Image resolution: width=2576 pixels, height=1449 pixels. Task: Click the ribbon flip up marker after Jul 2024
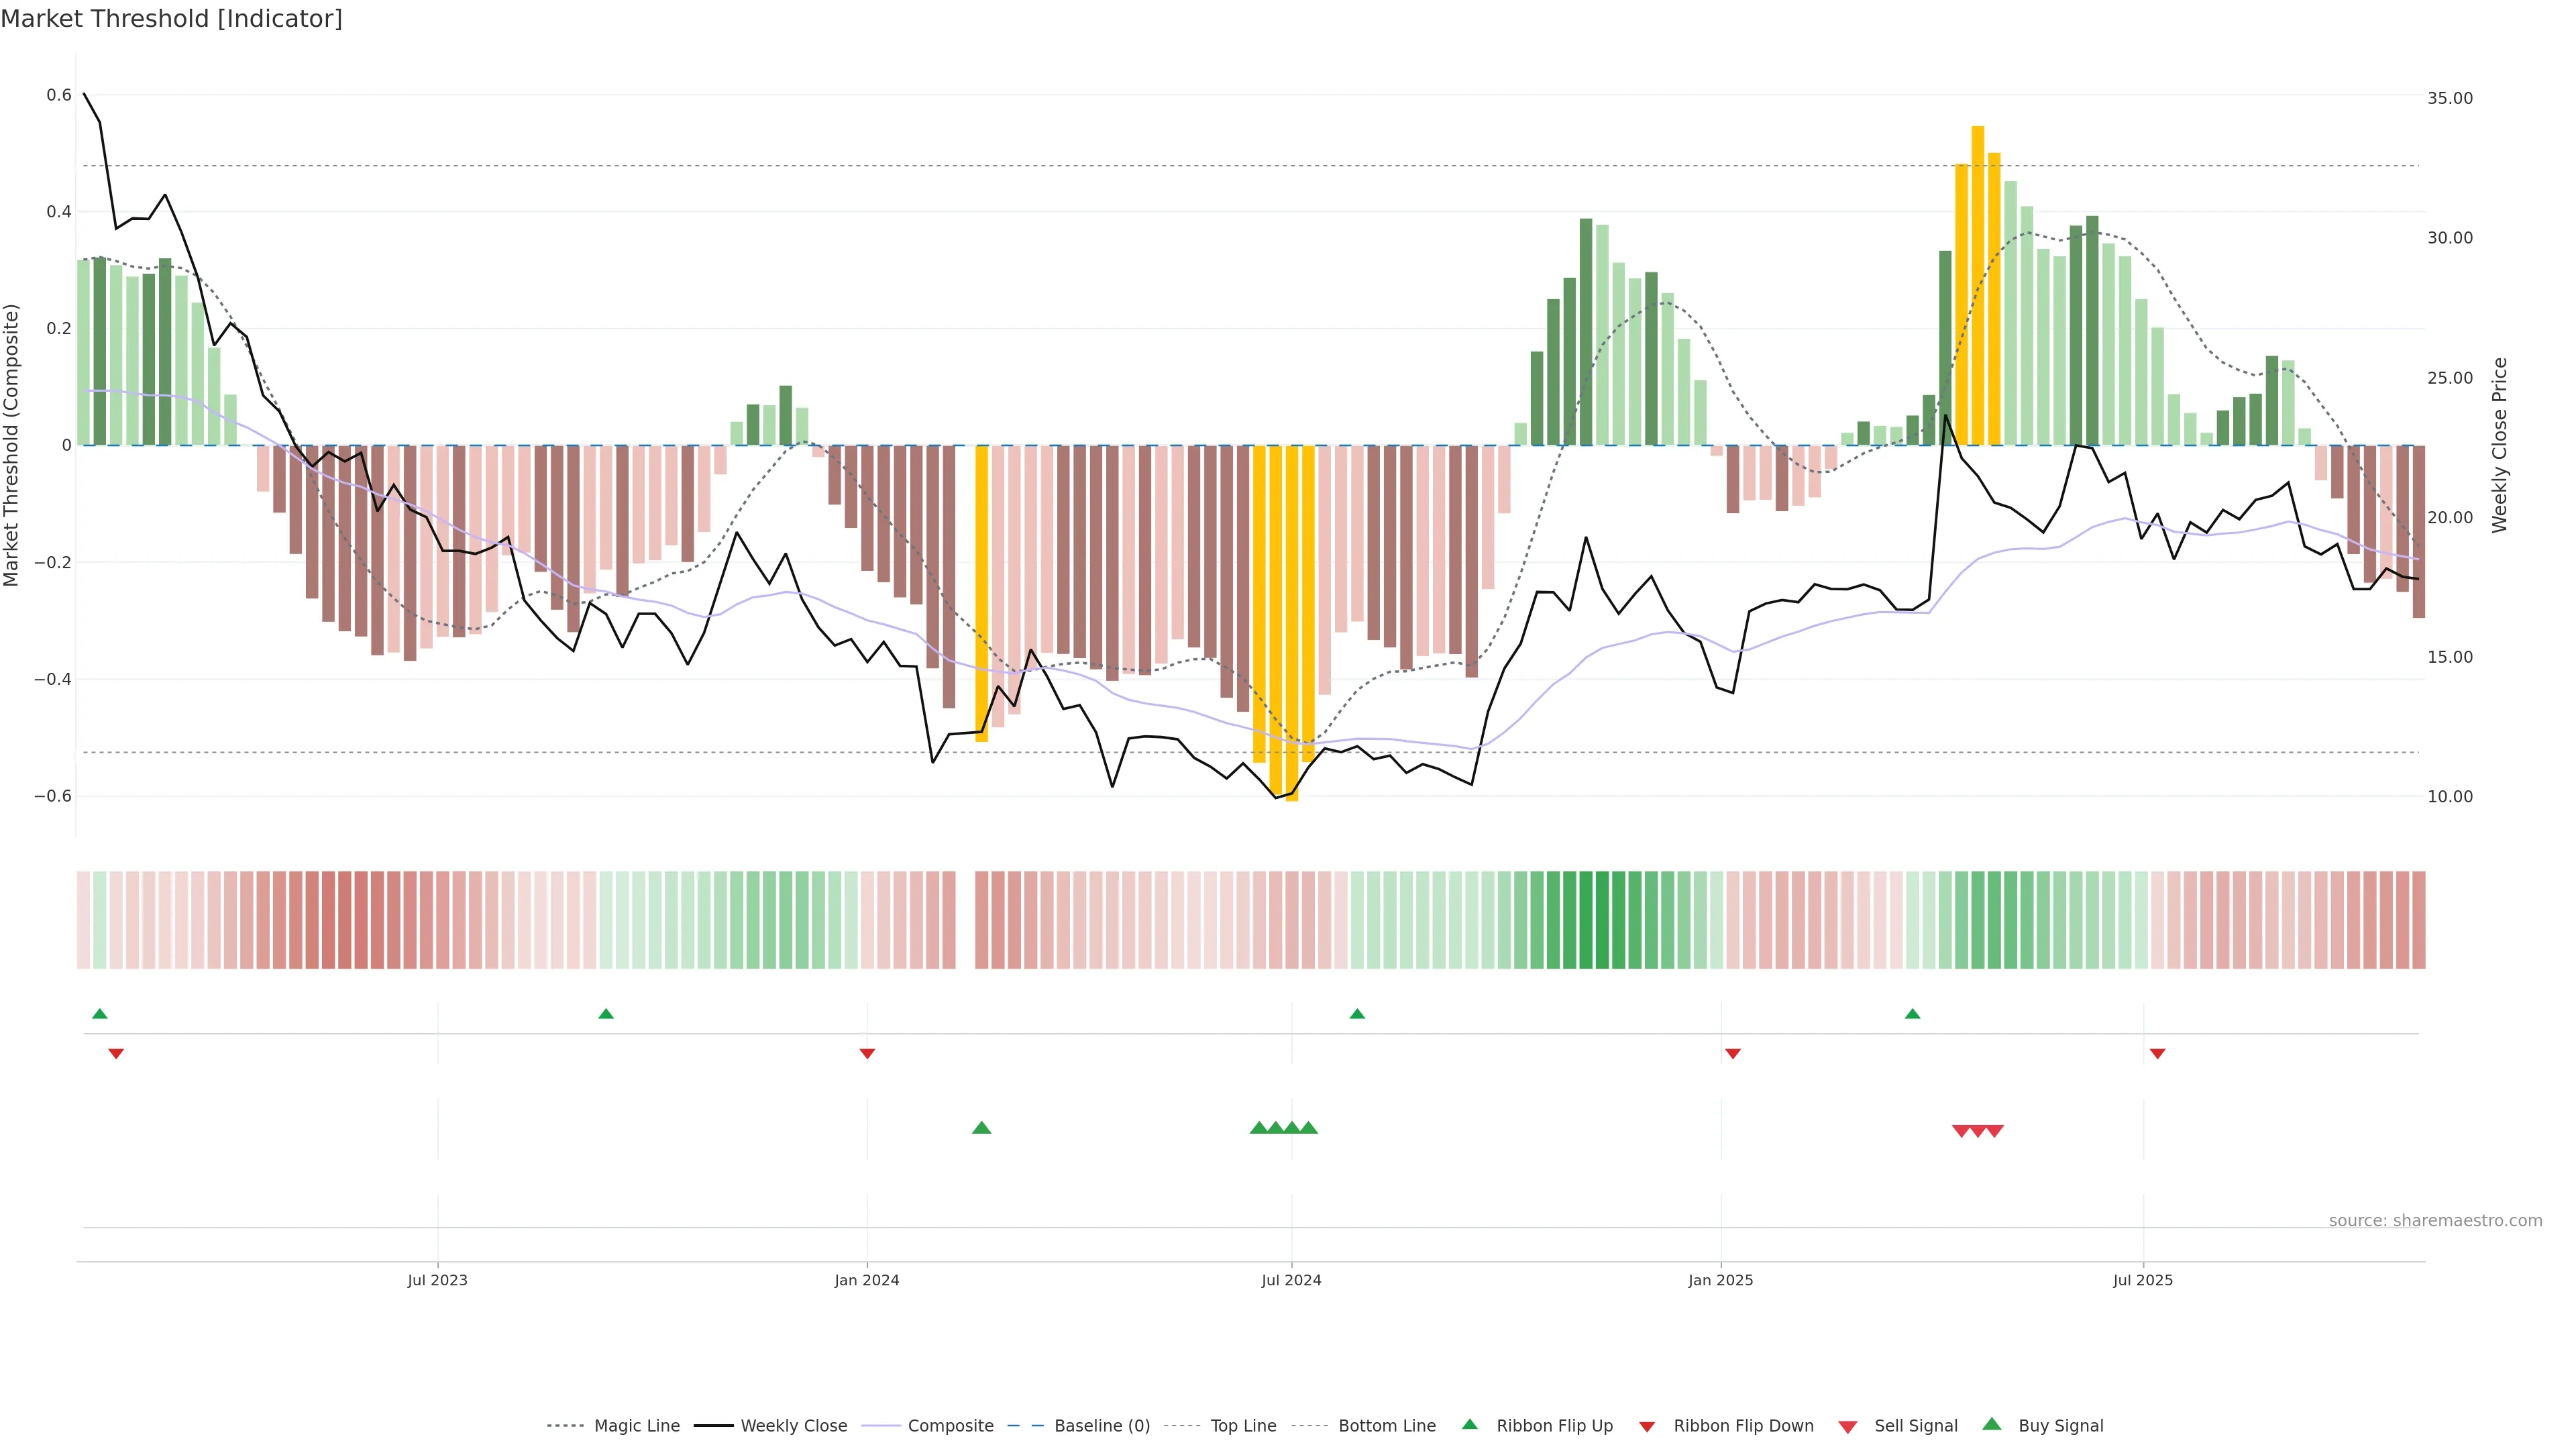coord(1357,1014)
